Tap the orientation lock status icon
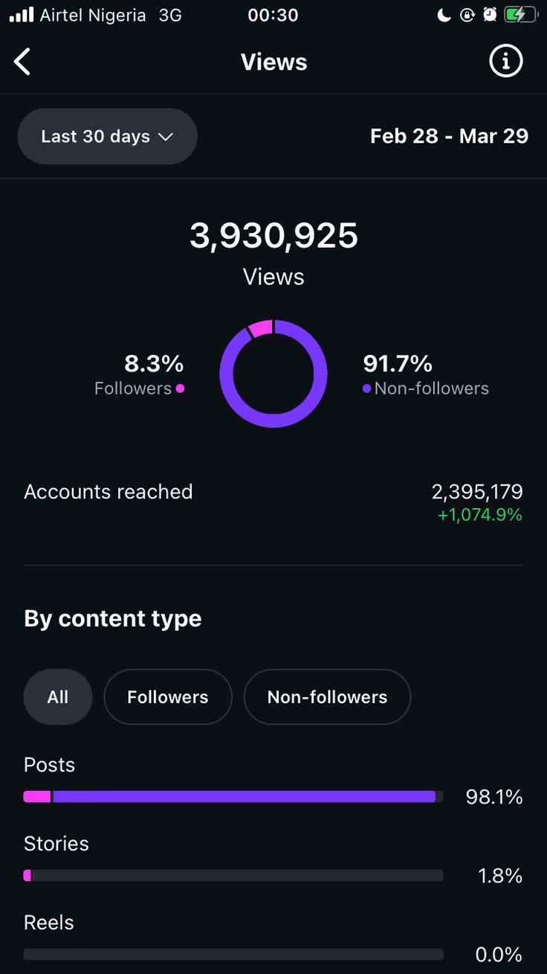 (467, 15)
